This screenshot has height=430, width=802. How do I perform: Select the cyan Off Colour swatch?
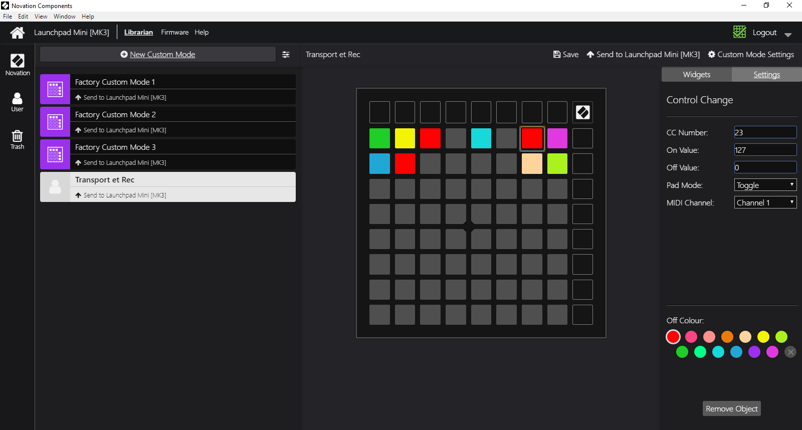(x=718, y=352)
